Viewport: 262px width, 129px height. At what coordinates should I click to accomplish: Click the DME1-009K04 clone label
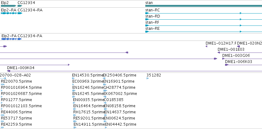[21, 68]
